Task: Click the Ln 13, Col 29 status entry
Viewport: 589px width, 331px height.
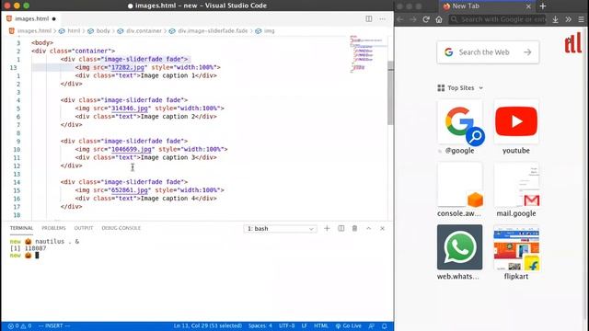Action: 207,325
